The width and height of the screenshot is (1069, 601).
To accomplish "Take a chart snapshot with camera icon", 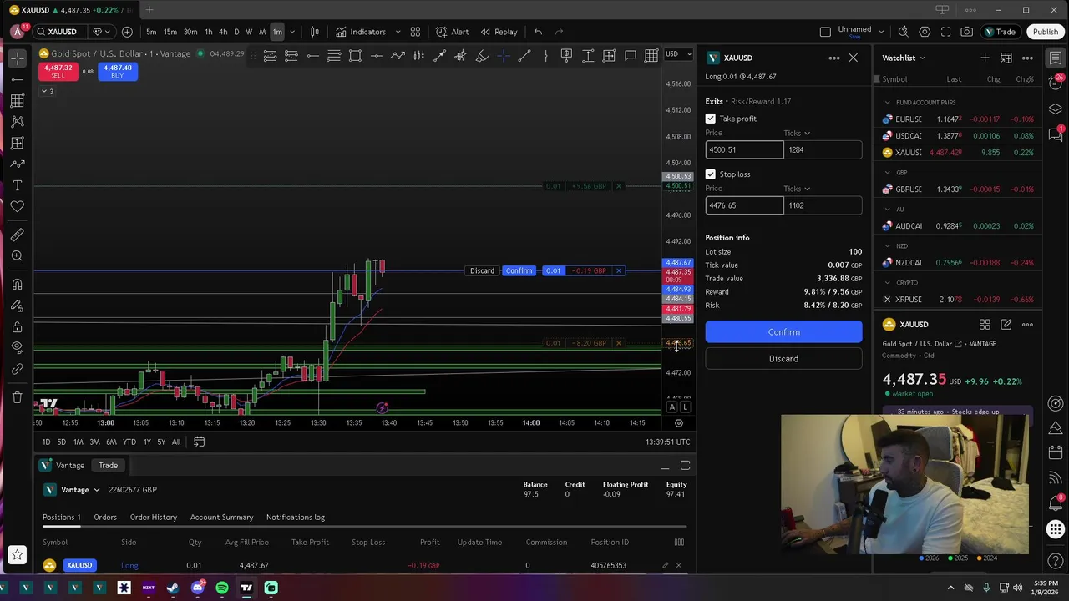I will pos(966,32).
